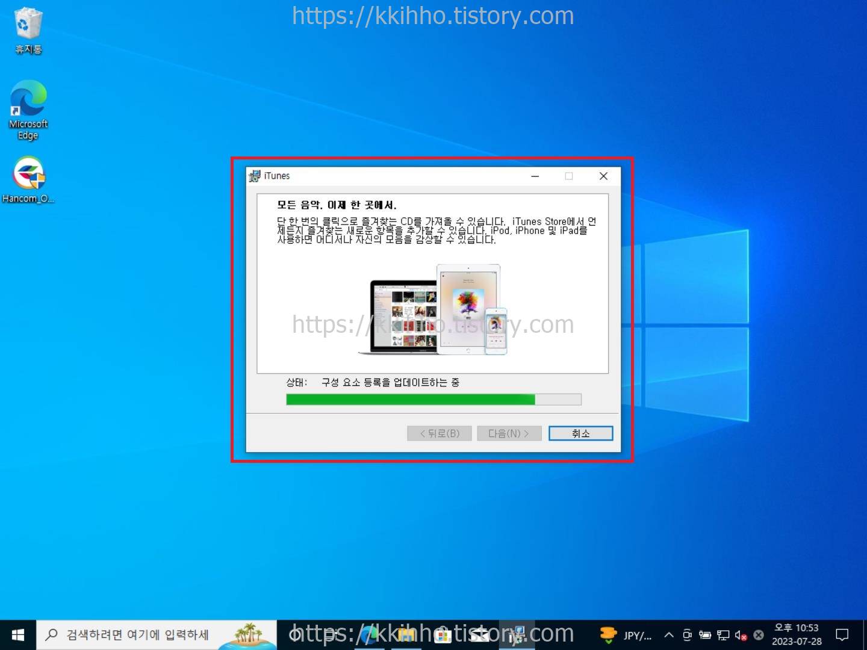
Task: Click the Apple devices promo image
Action: click(x=433, y=309)
